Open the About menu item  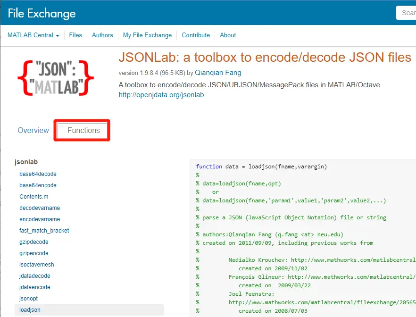228,35
